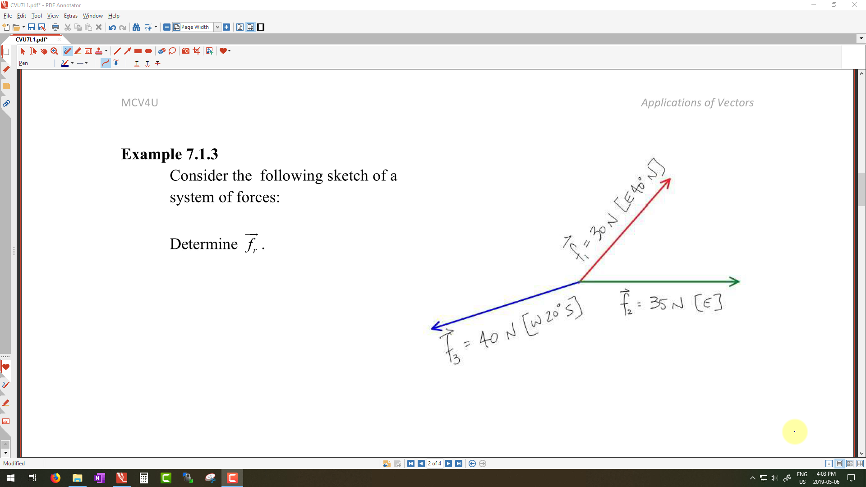866x487 pixels.
Task: Select the Ellipse shape tool
Action: pos(148,51)
